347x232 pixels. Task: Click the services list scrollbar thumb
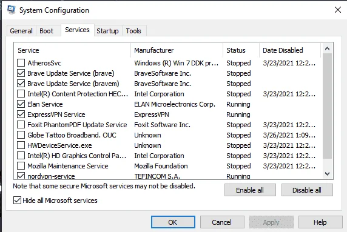tap(328, 106)
